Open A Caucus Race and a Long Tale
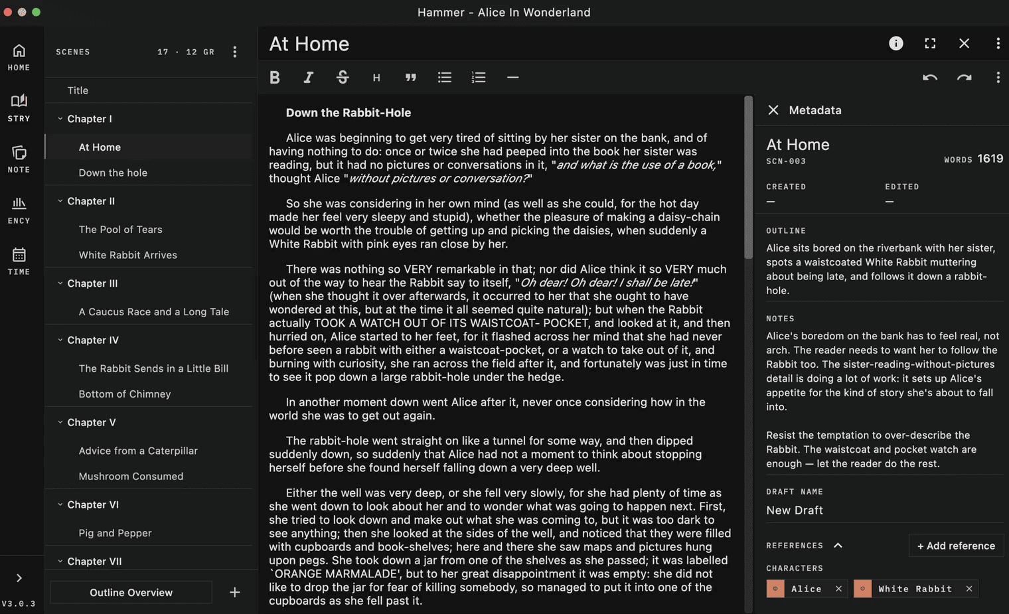This screenshot has height=614, width=1009. [149, 312]
